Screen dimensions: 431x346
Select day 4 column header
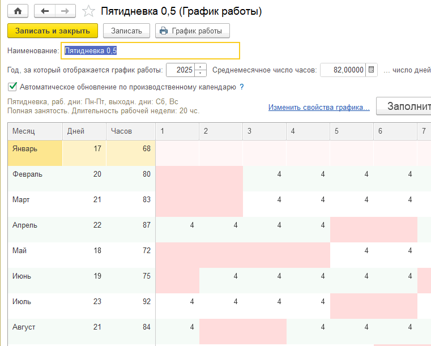[308, 131]
